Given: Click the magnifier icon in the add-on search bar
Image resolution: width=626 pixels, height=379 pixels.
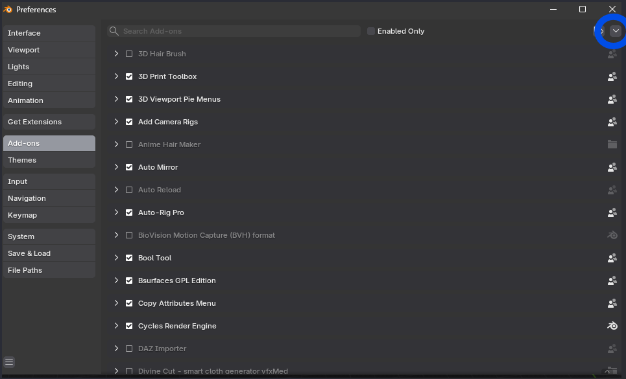Looking at the screenshot, I should tap(114, 31).
